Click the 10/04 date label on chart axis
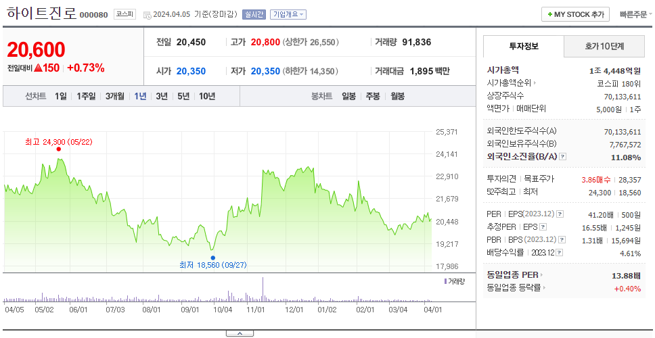655x338 pixels. (x=223, y=310)
